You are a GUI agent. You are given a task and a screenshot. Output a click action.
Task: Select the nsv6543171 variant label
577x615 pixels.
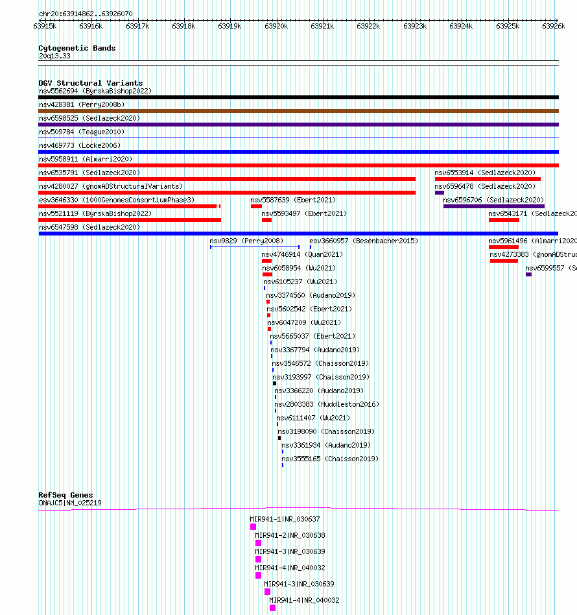click(x=532, y=213)
